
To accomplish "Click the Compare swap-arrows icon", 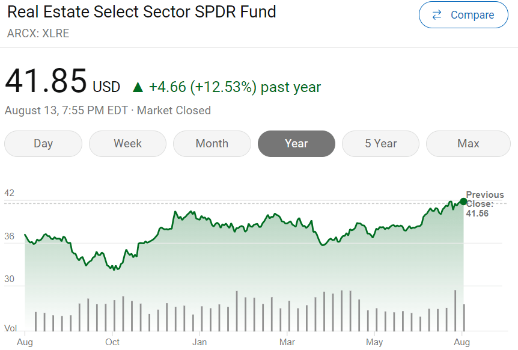I will click(x=437, y=15).
